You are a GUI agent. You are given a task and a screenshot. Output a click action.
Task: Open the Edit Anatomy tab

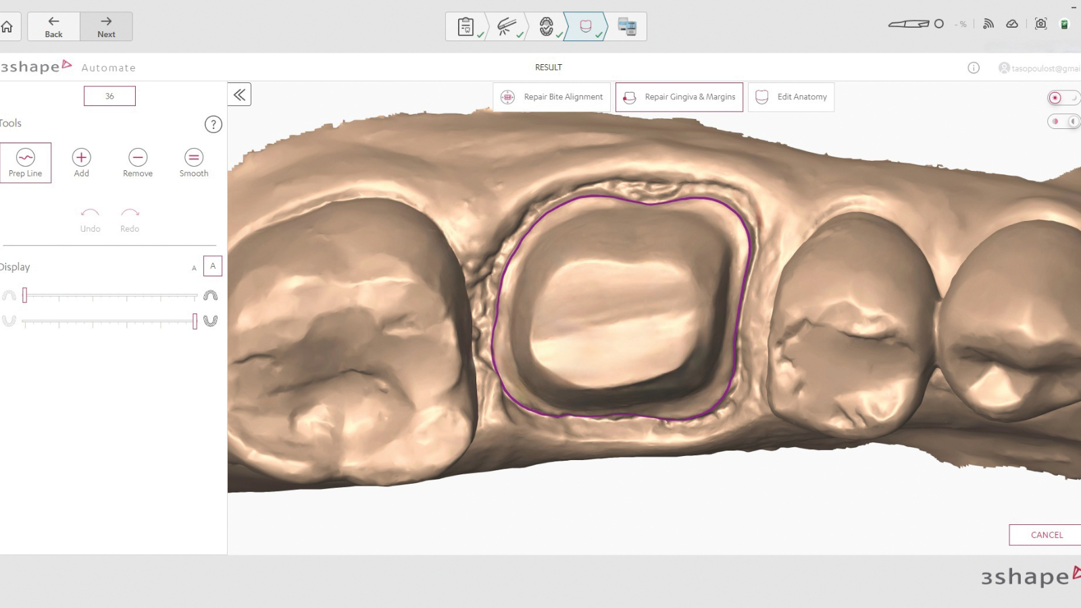[x=791, y=97]
